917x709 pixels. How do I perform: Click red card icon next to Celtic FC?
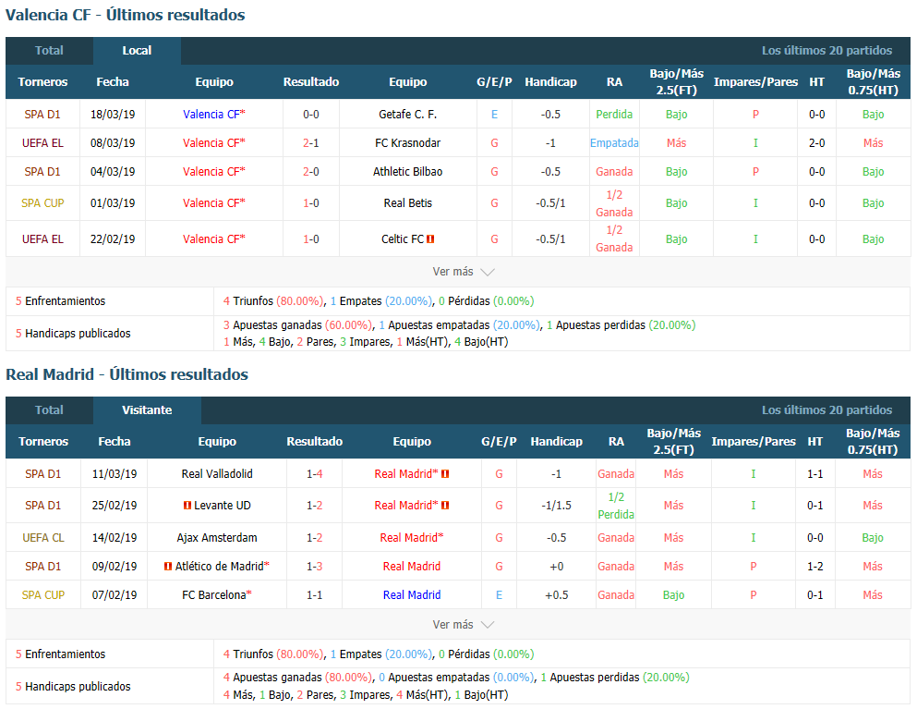pos(430,238)
